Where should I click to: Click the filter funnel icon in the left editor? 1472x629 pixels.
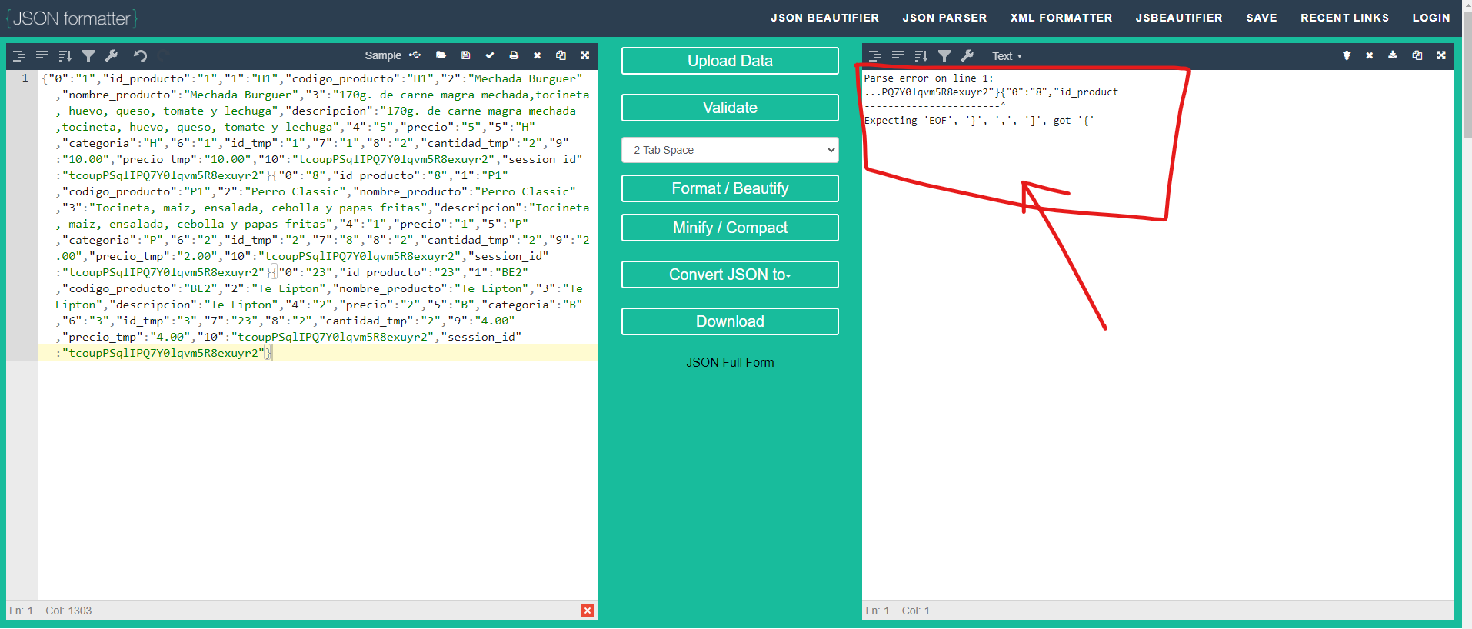click(x=88, y=55)
